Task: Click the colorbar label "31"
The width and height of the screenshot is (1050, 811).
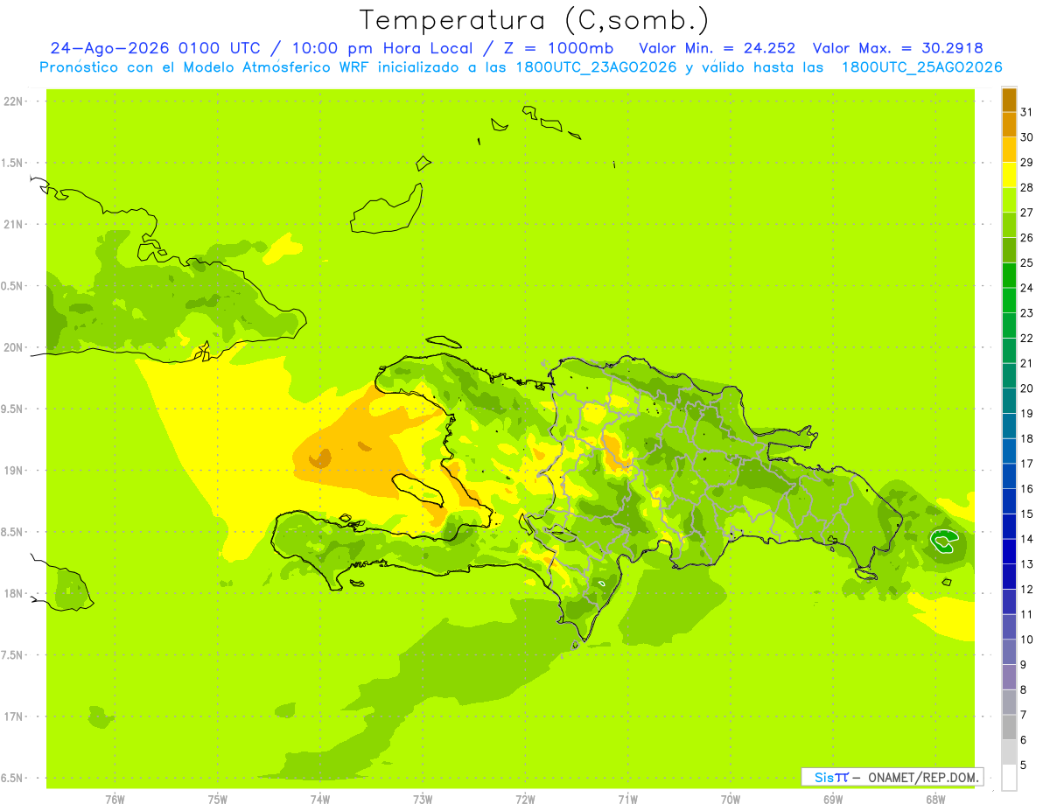Action: click(x=1026, y=112)
